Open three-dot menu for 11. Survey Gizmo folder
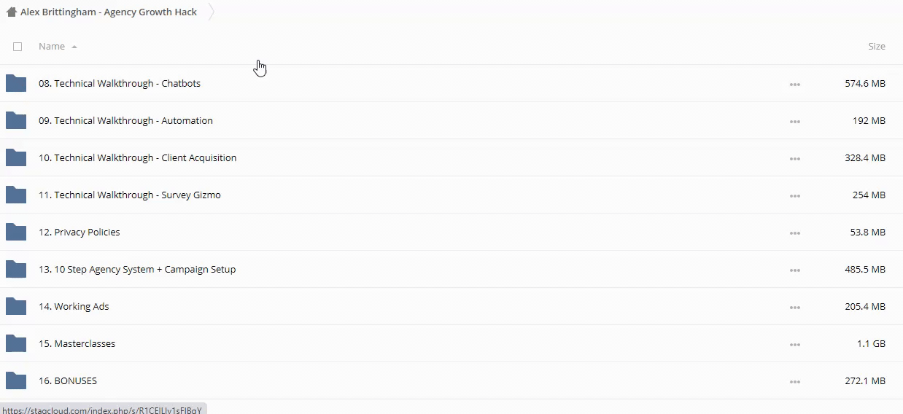 (794, 196)
